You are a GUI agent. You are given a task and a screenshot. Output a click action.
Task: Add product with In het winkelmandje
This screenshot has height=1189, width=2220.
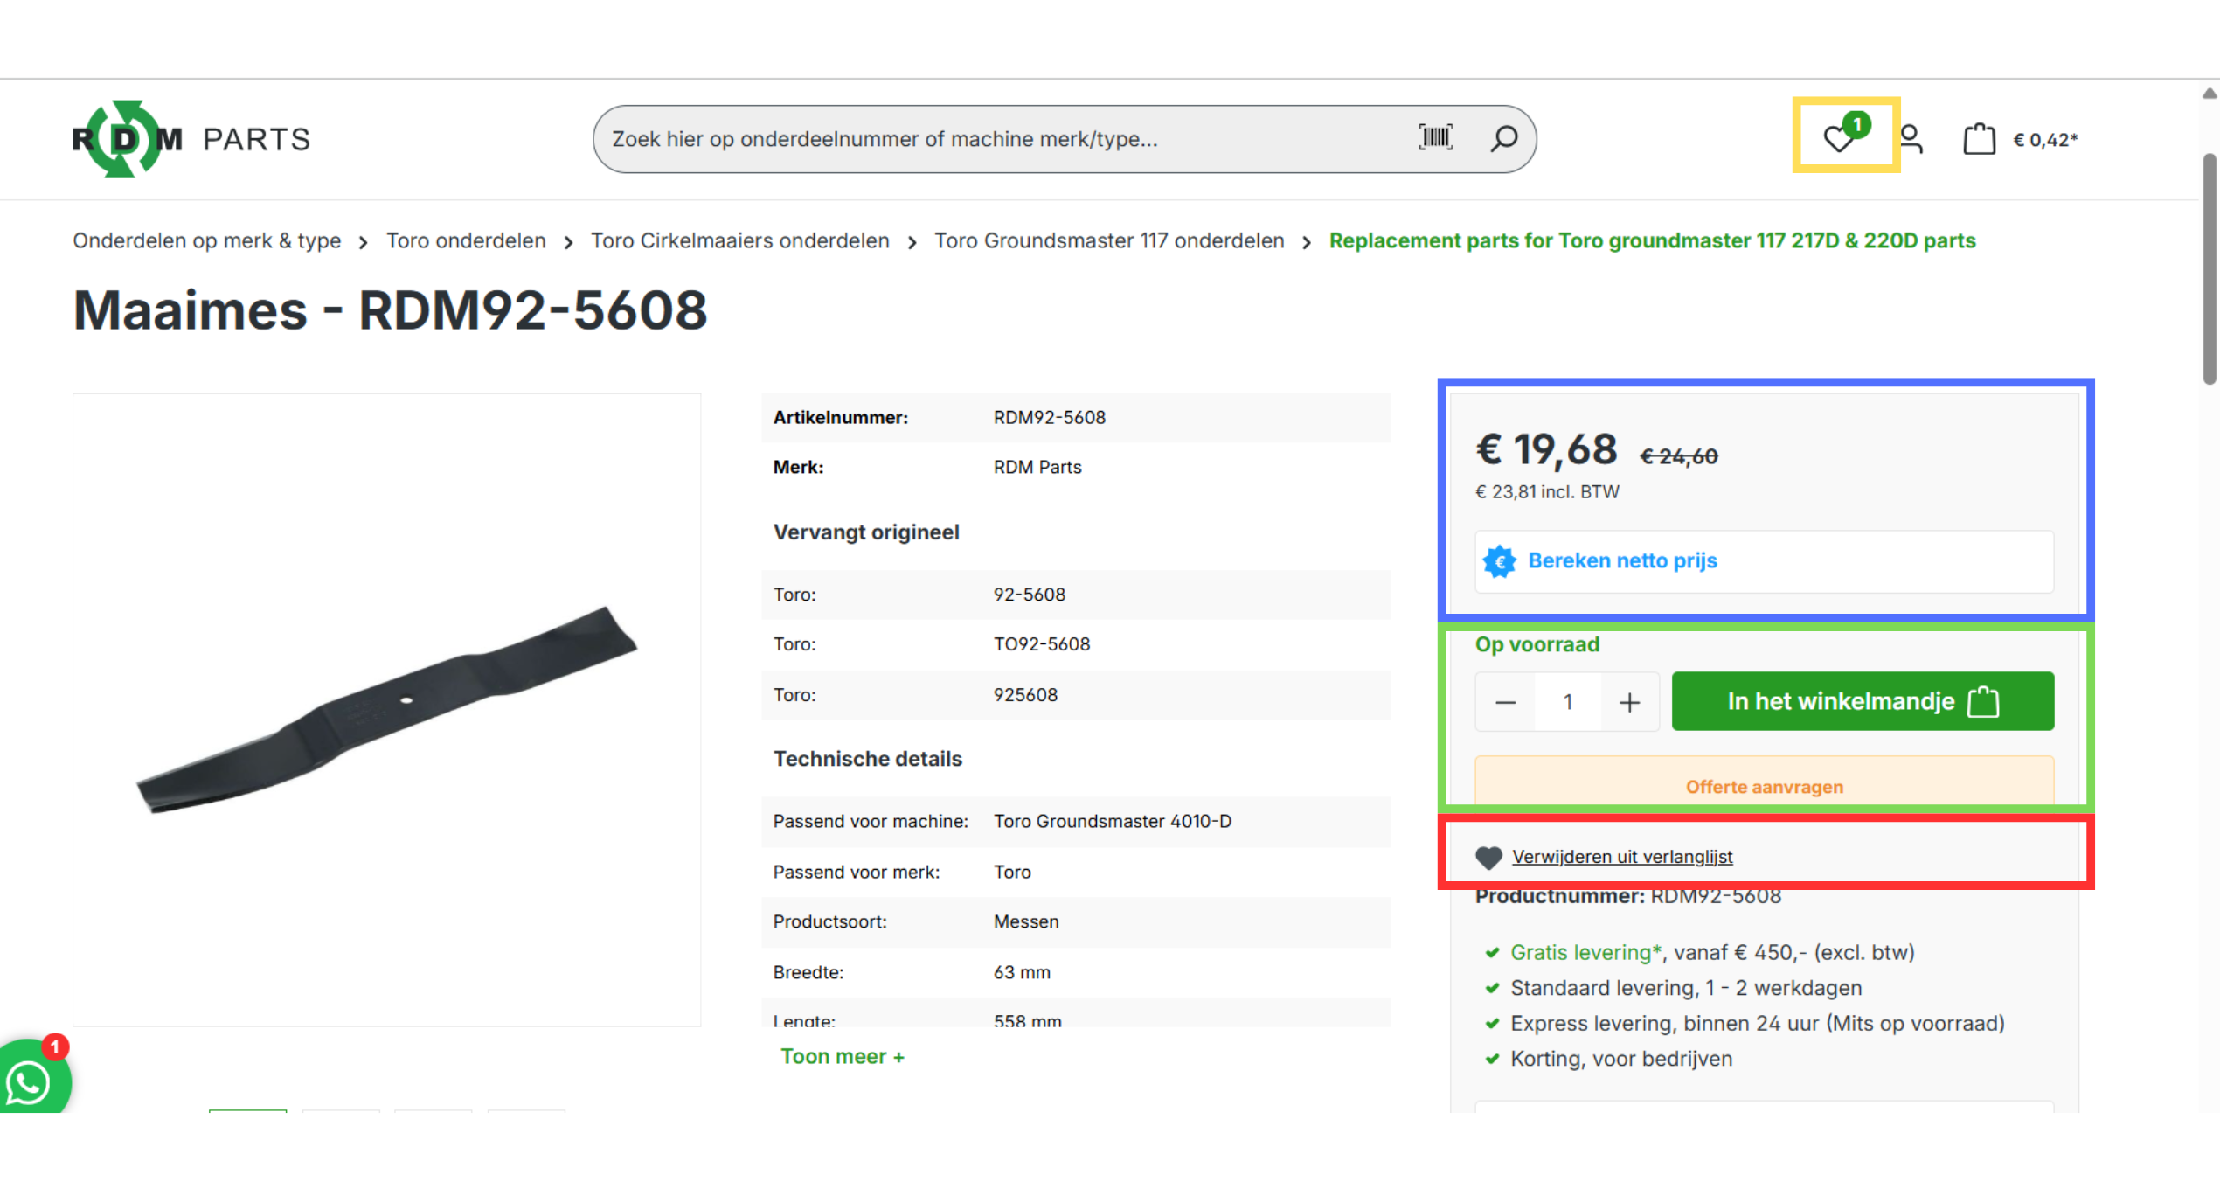[1862, 701]
